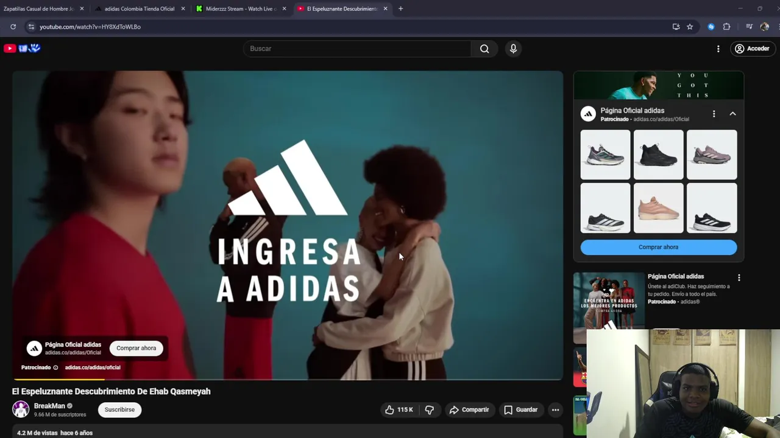Close the Zapatillas Casual de Hombre tab

point(82,9)
